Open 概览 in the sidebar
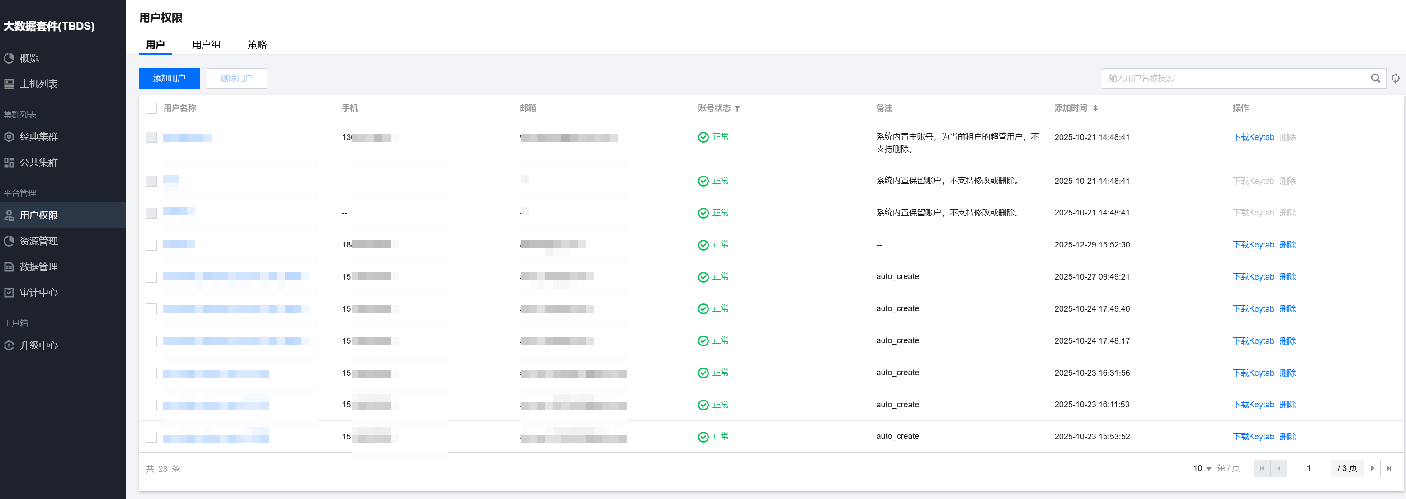Viewport: 1406px width, 499px height. coord(29,58)
